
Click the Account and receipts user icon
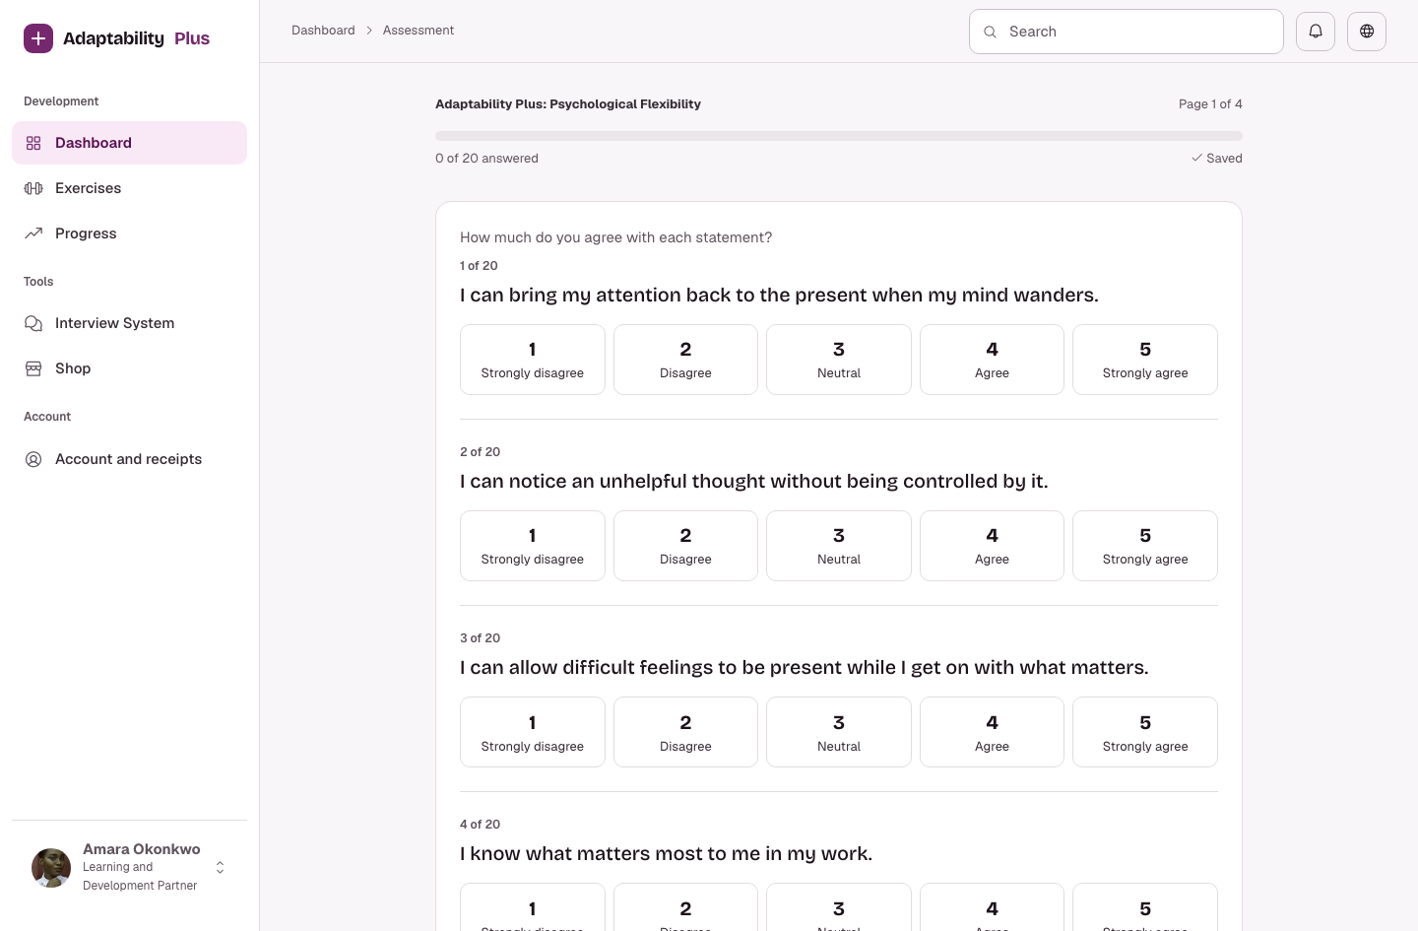[x=33, y=459]
